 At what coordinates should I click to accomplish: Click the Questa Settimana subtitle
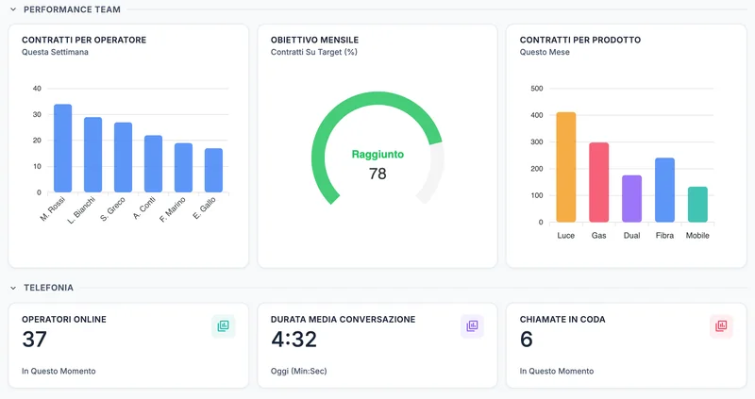tap(55, 52)
